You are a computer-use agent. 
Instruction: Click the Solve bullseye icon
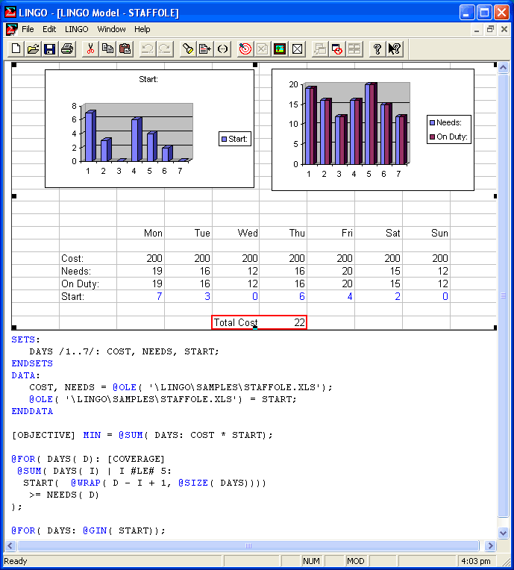point(245,49)
